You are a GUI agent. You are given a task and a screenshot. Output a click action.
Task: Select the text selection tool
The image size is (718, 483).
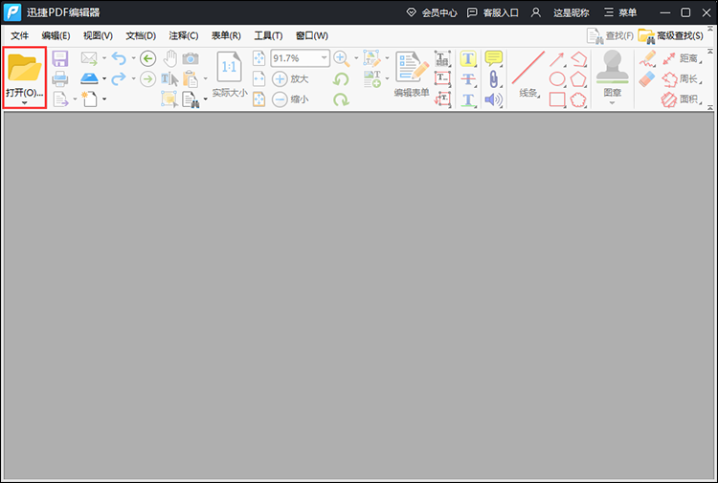click(x=169, y=78)
